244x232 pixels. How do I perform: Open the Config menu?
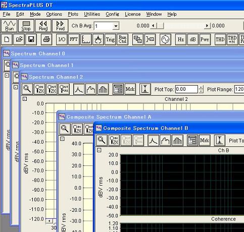click(112, 14)
